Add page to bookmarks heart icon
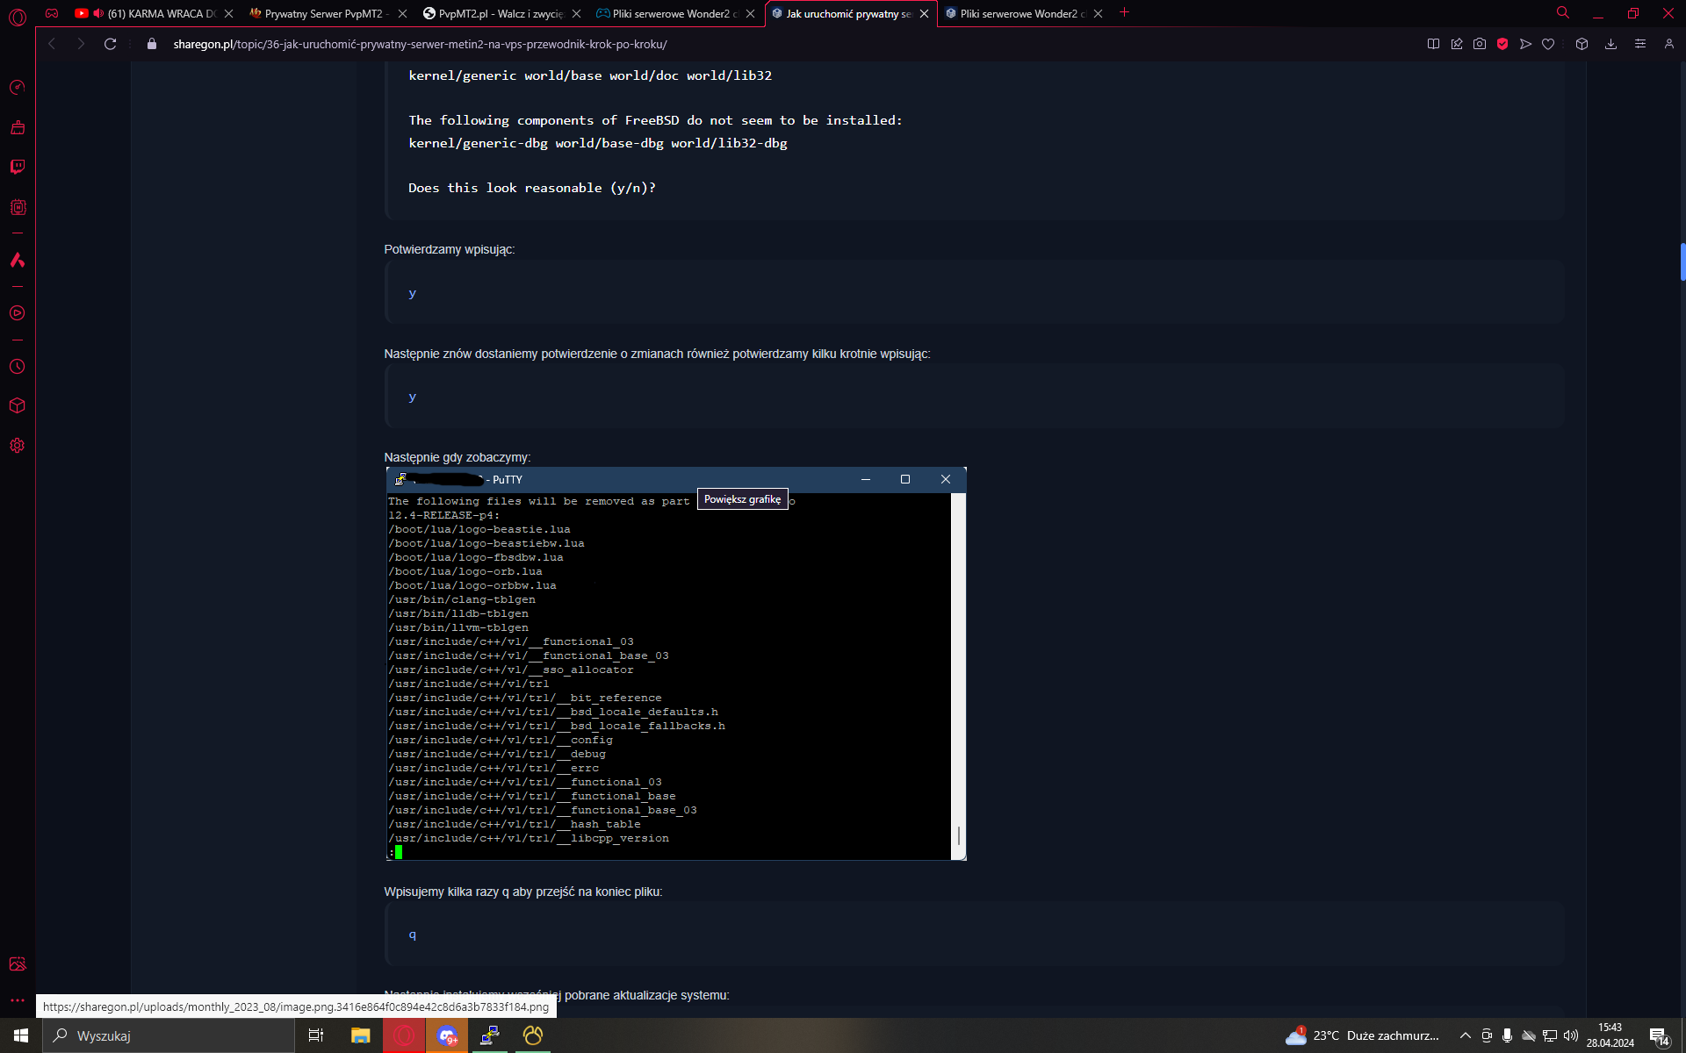The height and width of the screenshot is (1053, 1686). pos(1548,44)
